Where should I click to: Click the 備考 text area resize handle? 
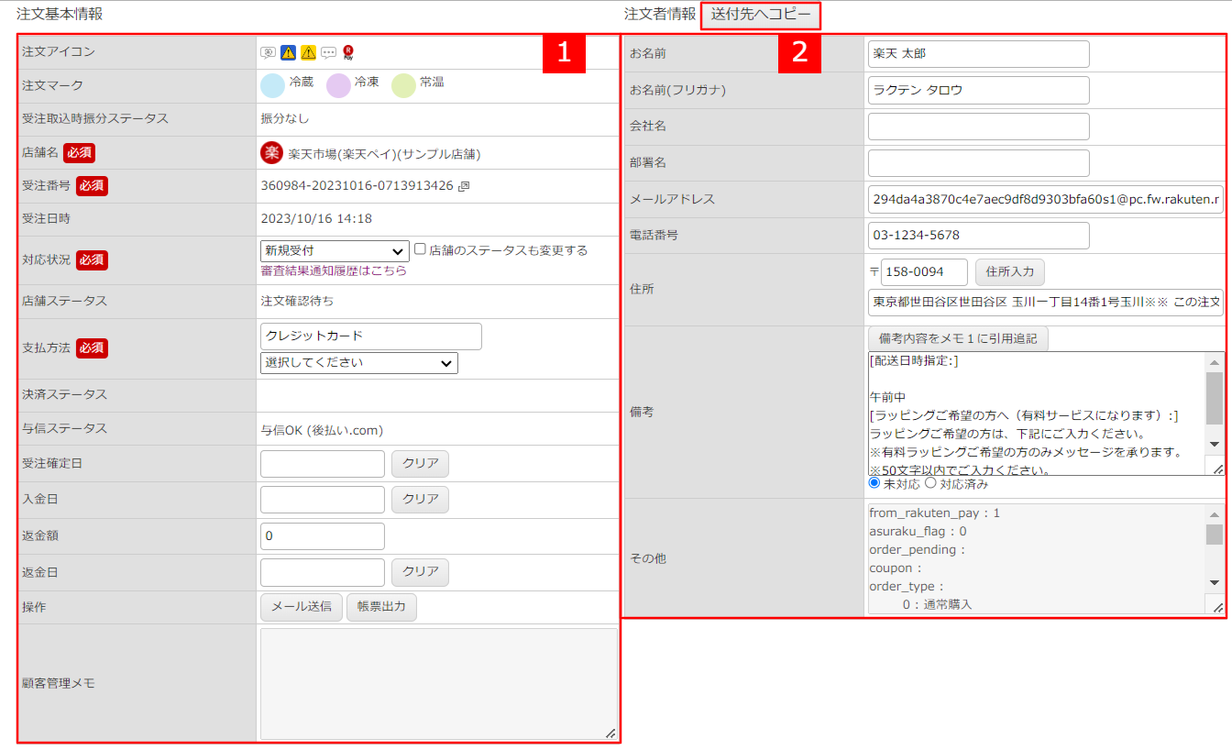tap(1217, 469)
